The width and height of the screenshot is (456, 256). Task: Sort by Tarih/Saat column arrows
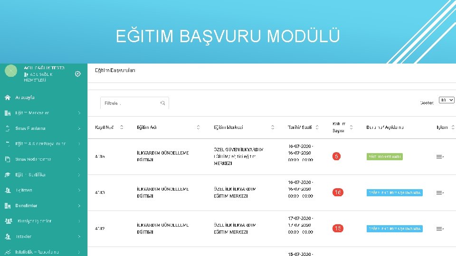click(x=317, y=127)
